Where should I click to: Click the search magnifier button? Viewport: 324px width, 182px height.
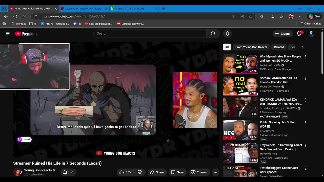pyautogui.click(x=213, y=34)
